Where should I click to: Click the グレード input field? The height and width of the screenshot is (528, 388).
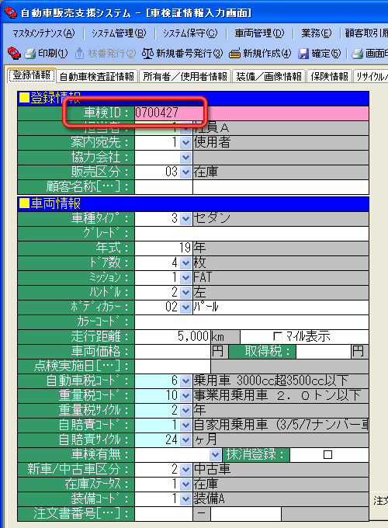(x=251, y=233)
